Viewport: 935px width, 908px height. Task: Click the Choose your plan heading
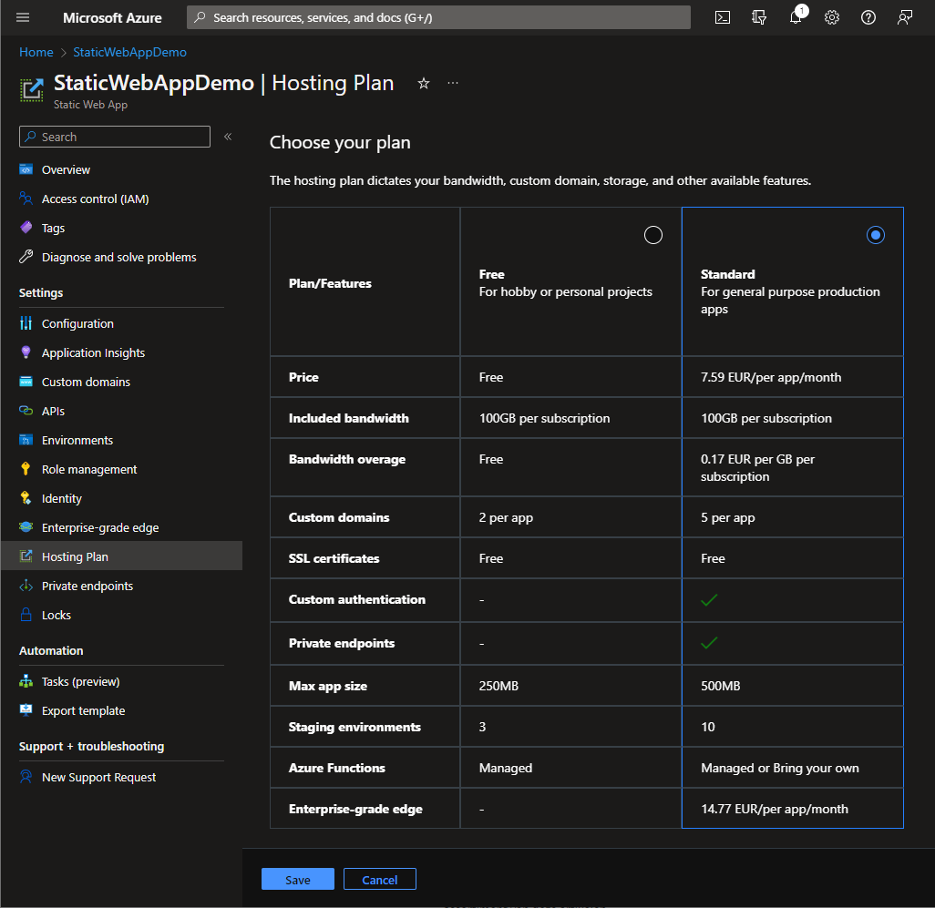(340, 142)
